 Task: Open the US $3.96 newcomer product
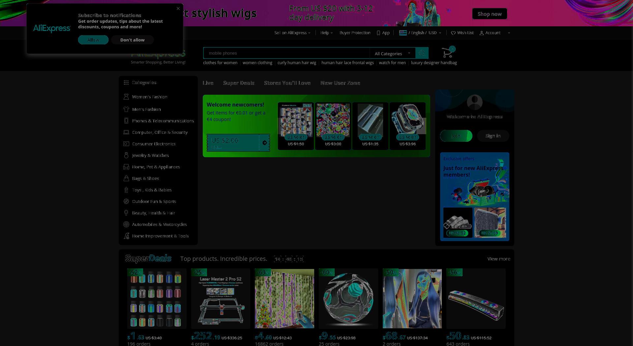(x=407, y=126)
